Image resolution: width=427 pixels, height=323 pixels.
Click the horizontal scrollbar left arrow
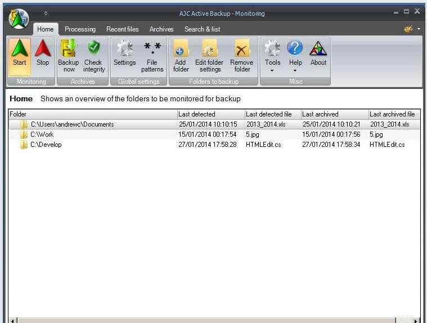tap(12, 321)
